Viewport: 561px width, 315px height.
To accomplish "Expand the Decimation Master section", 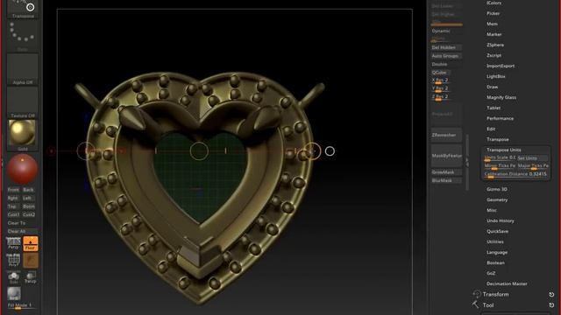I will tap(507, 283).
